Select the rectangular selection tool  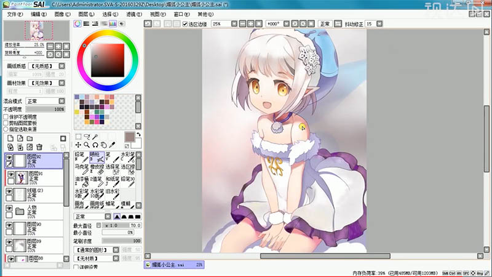click(78, 136)
